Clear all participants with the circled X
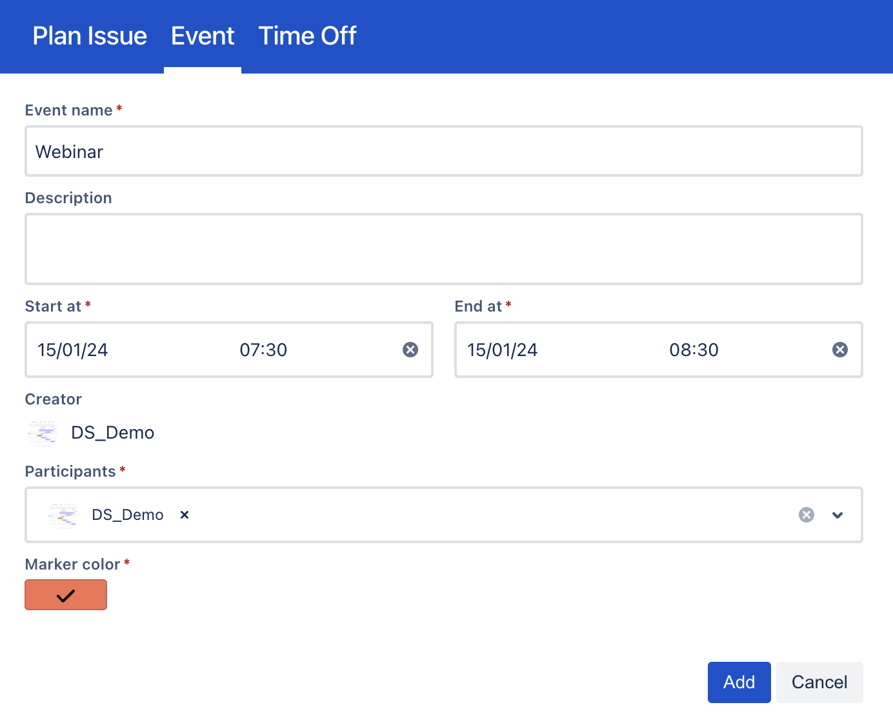This screenshot has height=716, width=893. click(807, 515)
